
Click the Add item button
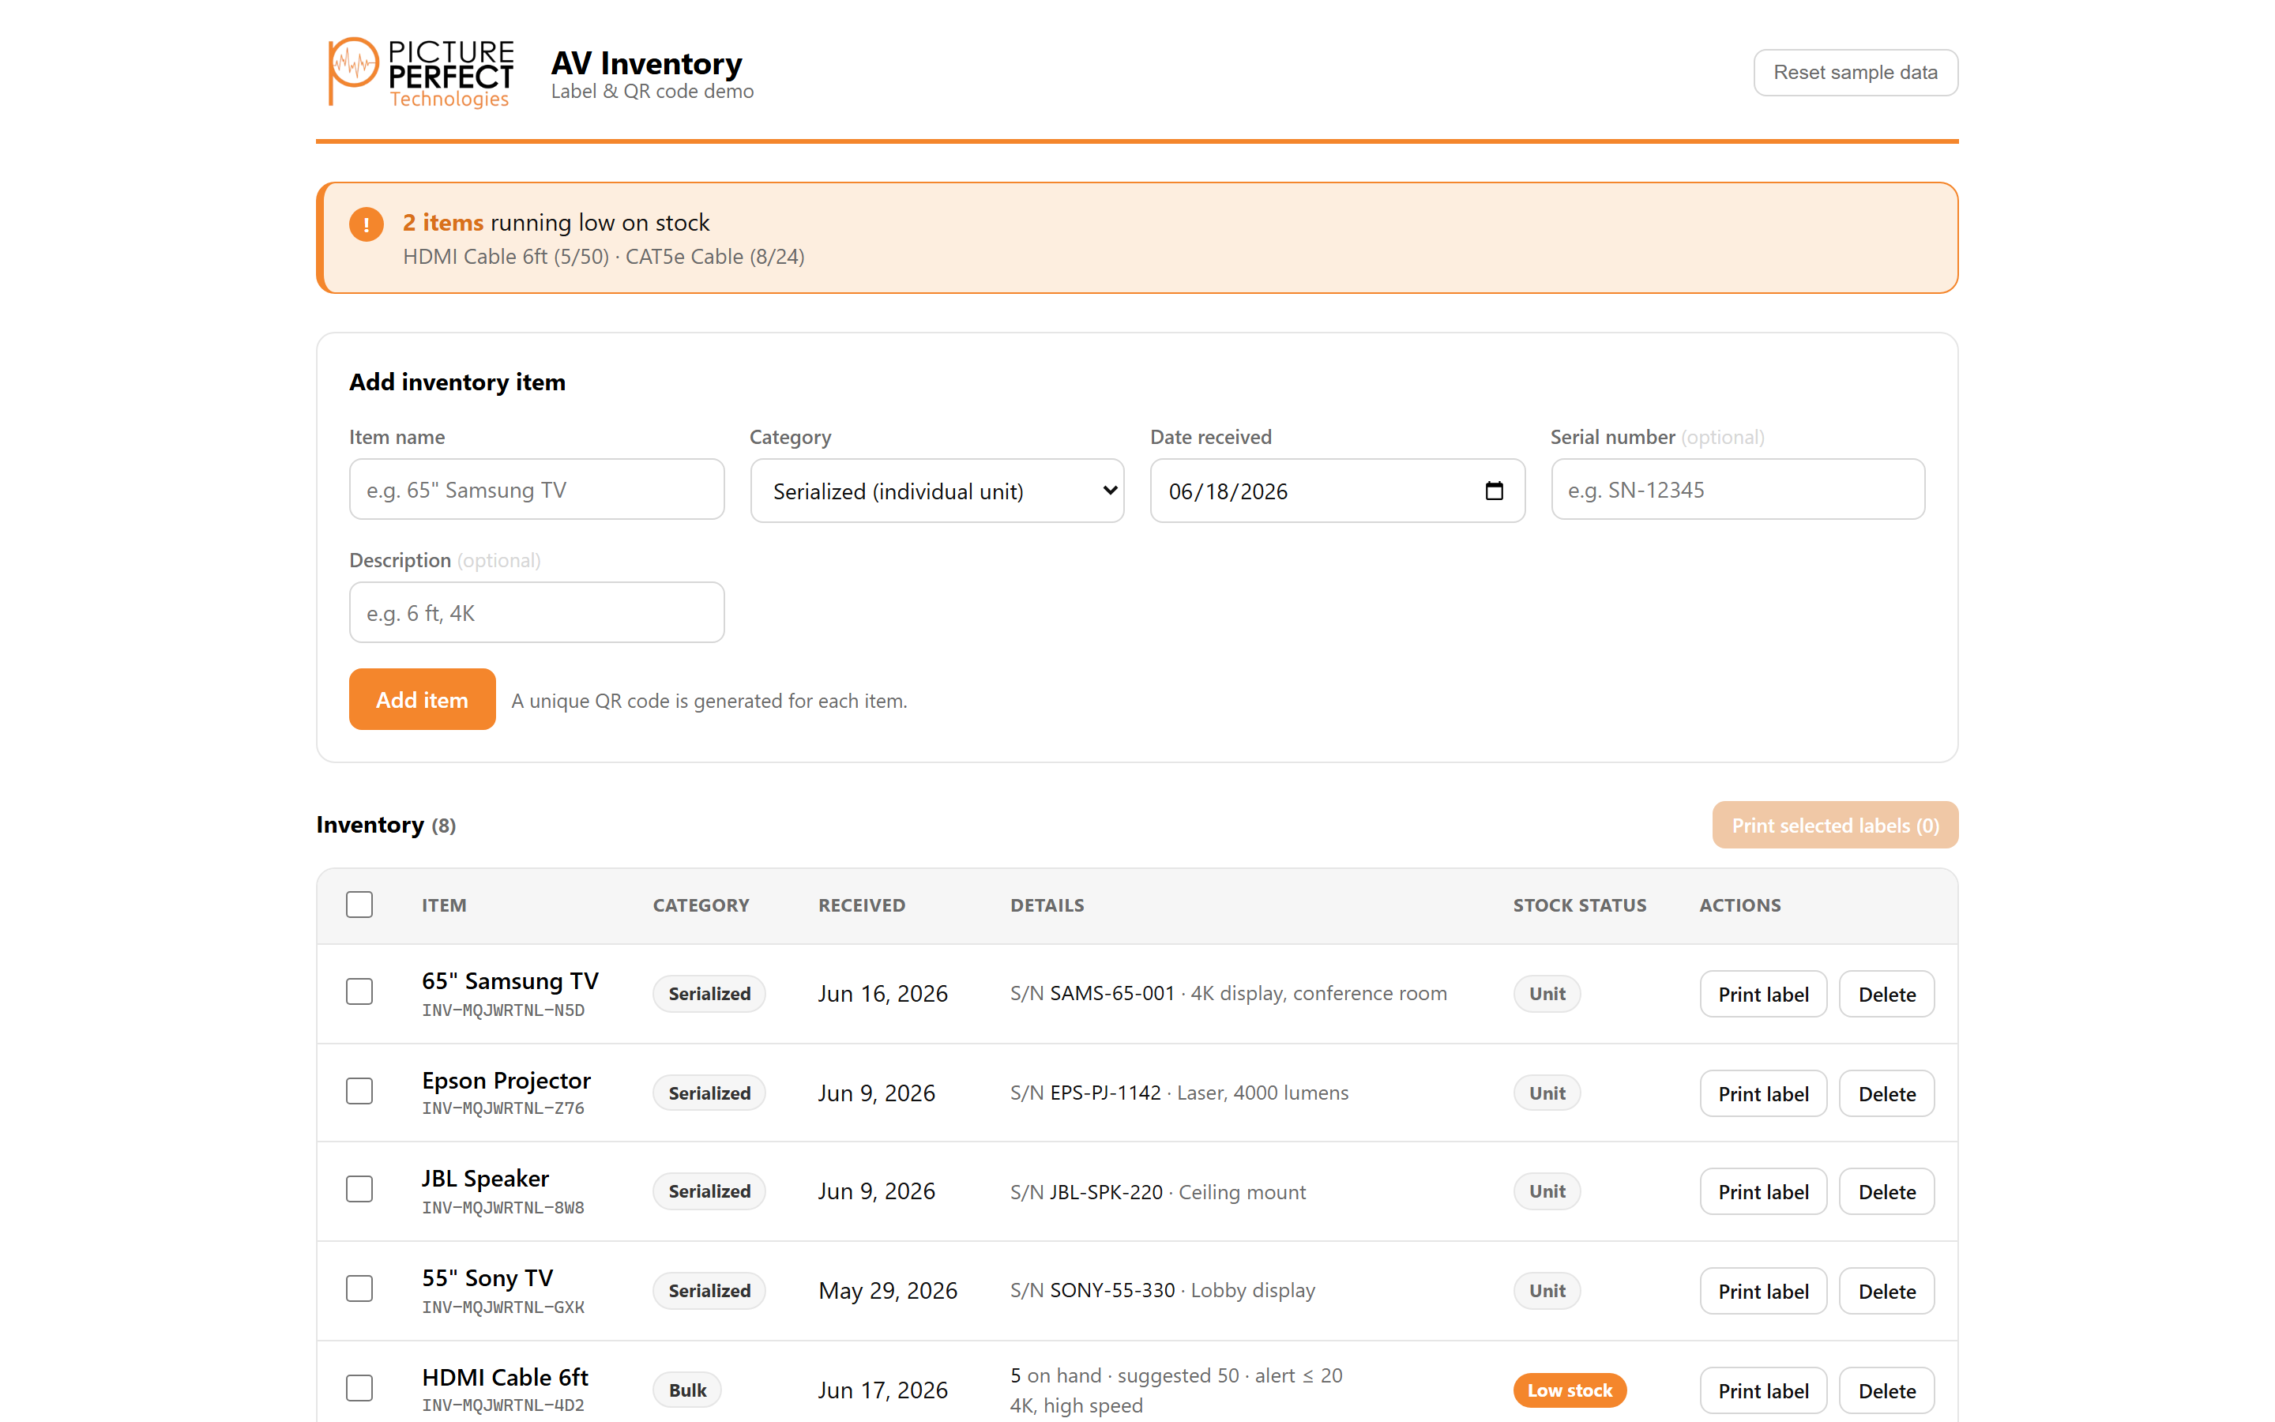point(422,700)
